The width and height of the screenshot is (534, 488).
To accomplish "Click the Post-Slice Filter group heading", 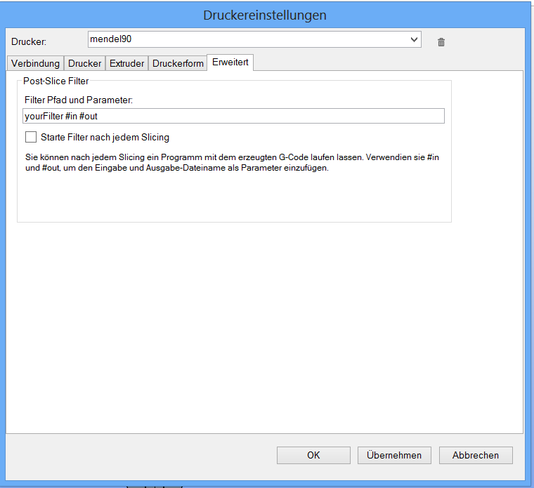I will [56, 81].
